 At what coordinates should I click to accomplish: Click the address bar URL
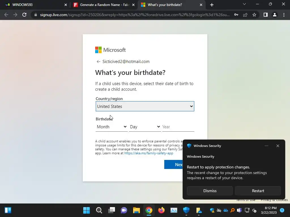[135, 15]
